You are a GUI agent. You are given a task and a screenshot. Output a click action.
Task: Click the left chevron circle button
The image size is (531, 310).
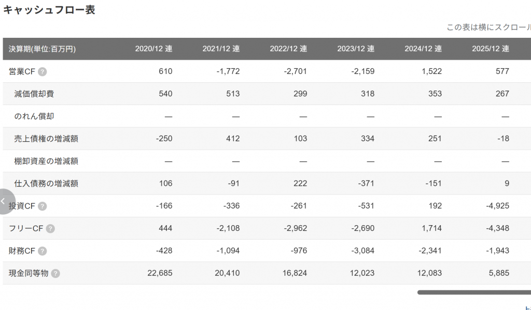click(x=4, y=201)
